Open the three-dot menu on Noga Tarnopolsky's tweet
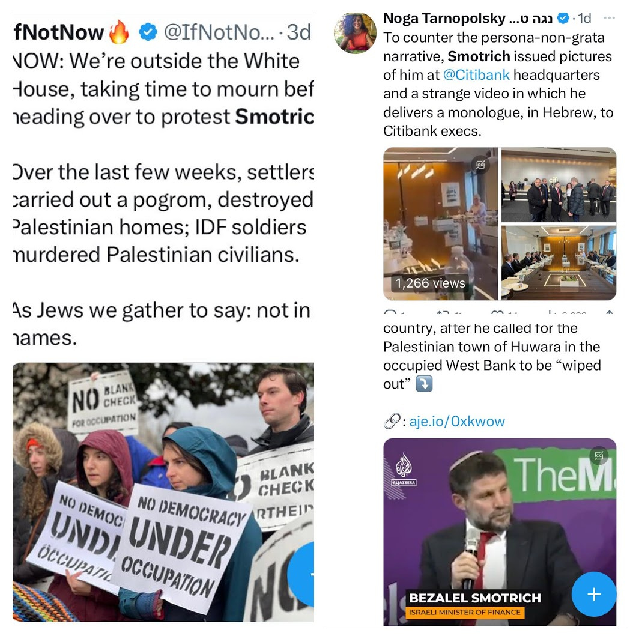Image resolution: width=639 pixels, height=639 pixels. pyautogui.click(x=609, y=18)
